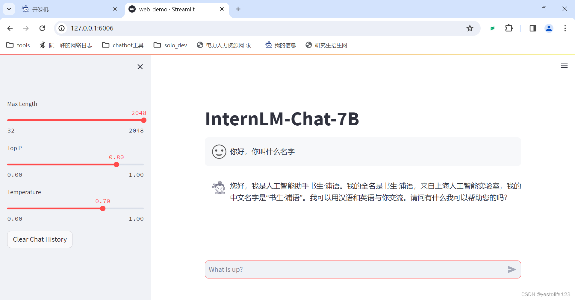Click the Temperature slider handle

[x=103, y=208]
